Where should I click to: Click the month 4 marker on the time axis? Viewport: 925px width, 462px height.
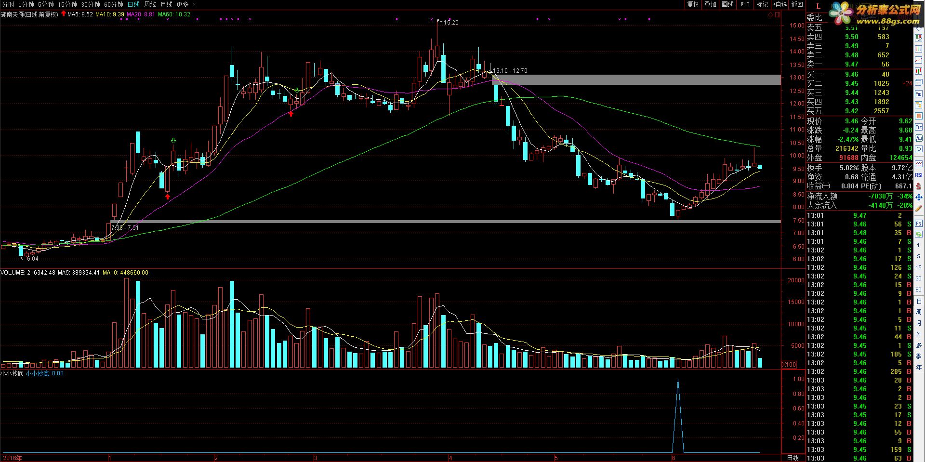[x=450, y=458]
